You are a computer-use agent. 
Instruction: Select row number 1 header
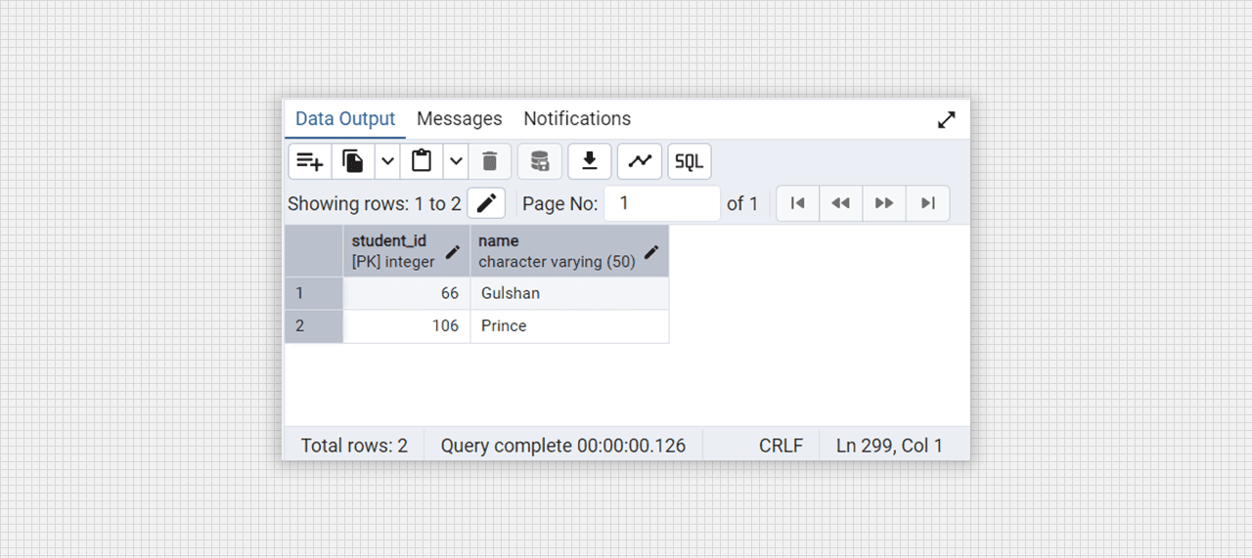coord(314,293)
